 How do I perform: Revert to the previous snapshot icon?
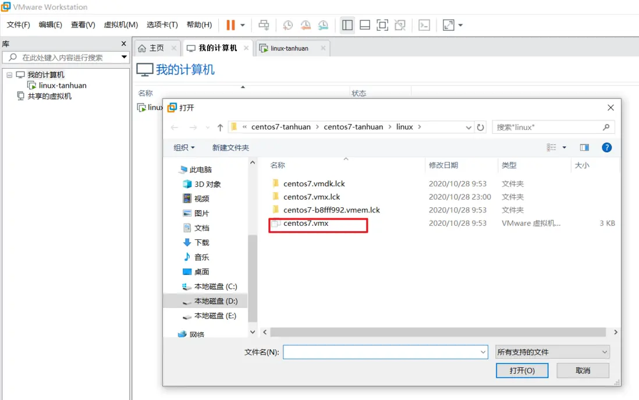click(305, 25)
